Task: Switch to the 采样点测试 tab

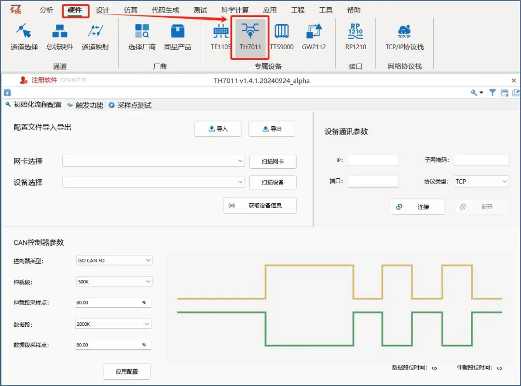Action: pyautogui.click(x=130, y=105)
